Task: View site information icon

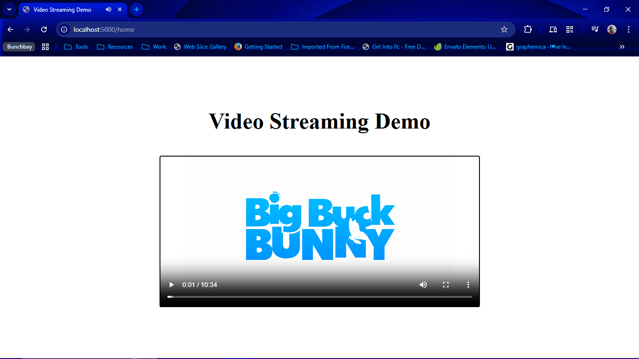Action: click(x=65, y=29)
